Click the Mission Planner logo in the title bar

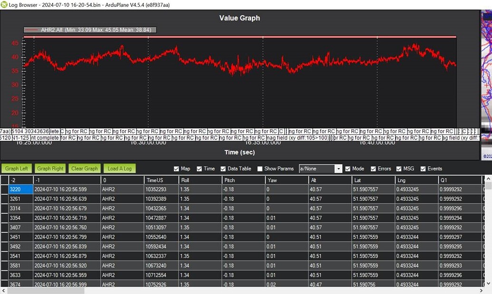(5, 5)
